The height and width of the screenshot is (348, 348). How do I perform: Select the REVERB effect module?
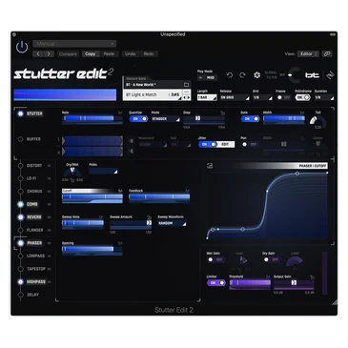34,217
